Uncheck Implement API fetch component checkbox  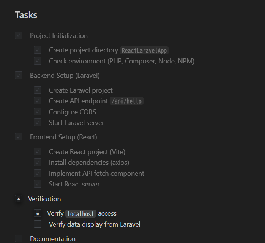[38, 174]
